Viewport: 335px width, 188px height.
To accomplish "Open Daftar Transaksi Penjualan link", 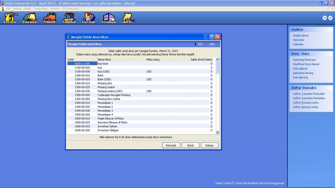I will (309, 94).
